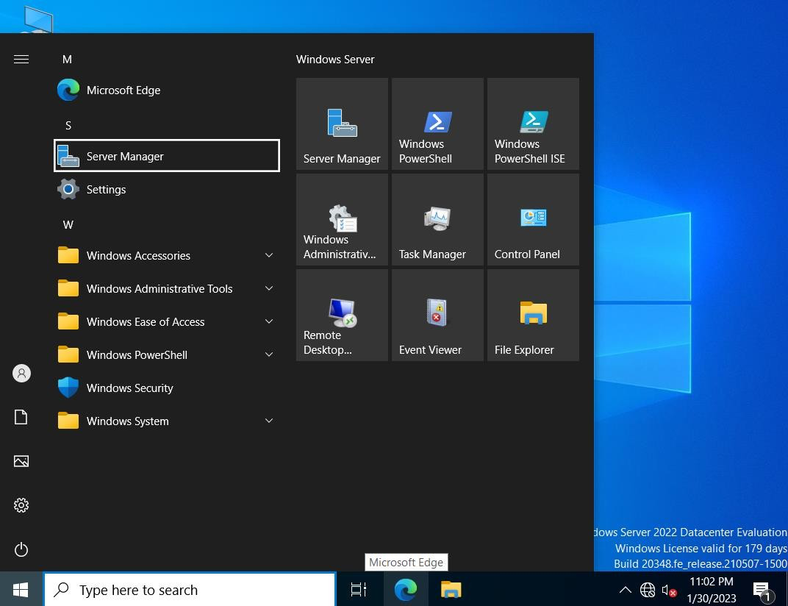Expand the Windows PowerShell folder

[x=166, y=354]
